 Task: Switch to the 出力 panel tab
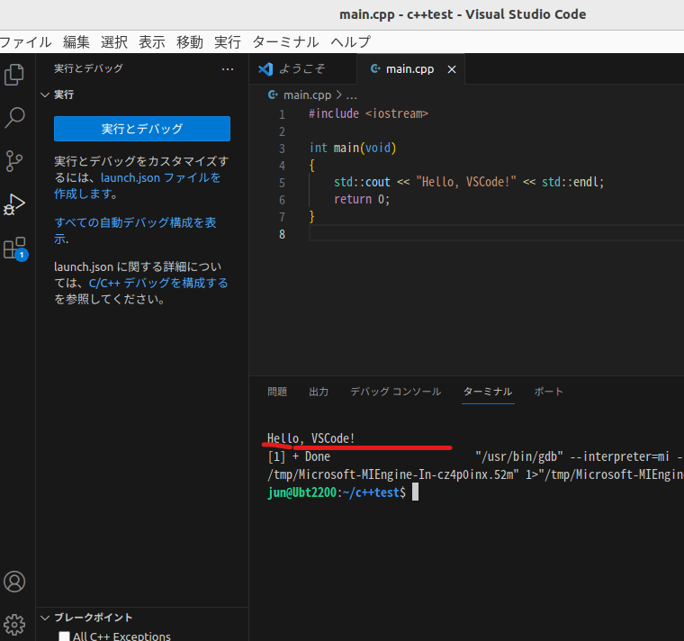tap(319, 392)
